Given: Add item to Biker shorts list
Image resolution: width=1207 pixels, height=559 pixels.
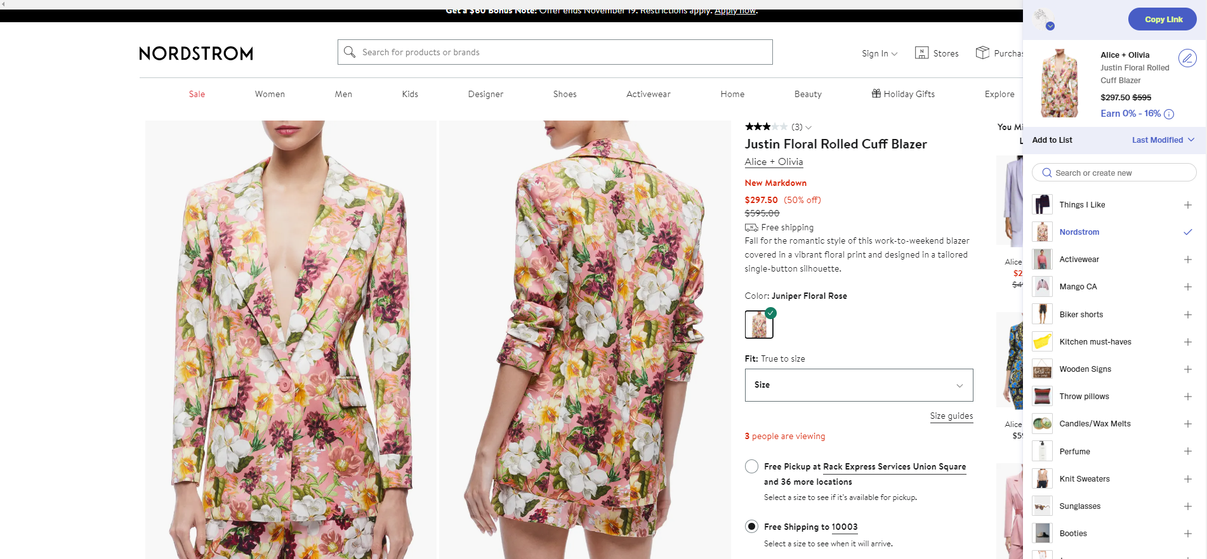Looking at the screenshot, I should tap(1187, 315).
